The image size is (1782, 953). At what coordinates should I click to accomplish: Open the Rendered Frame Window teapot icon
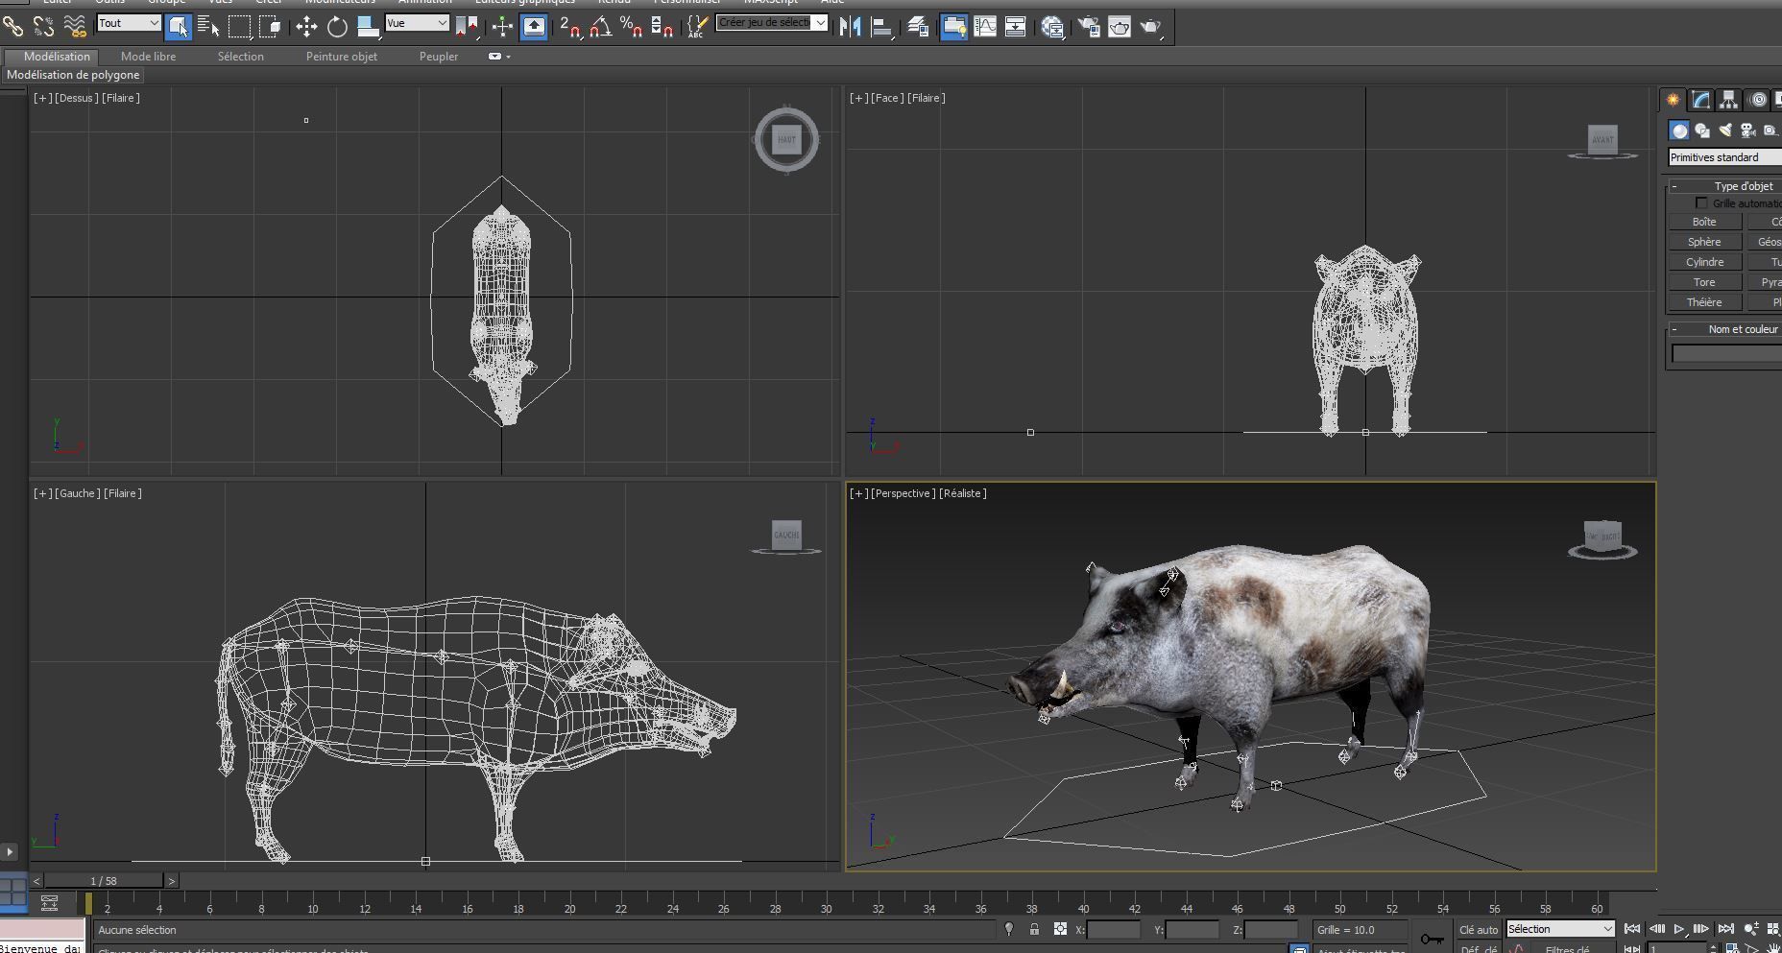click(x=1120, y=27)
